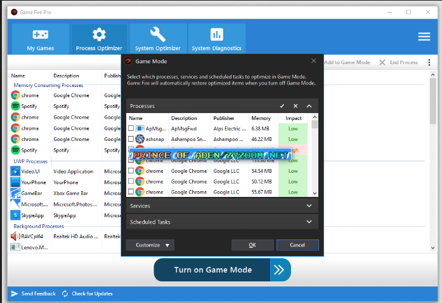Viewport: 442px width, 303px height.
Task: Open the hamburger main menu
Action: pos(424,37)
